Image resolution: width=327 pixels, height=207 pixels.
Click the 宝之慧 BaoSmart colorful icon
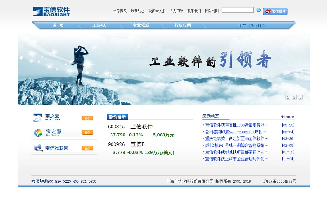pyautogui.click(x=38, y=133)
